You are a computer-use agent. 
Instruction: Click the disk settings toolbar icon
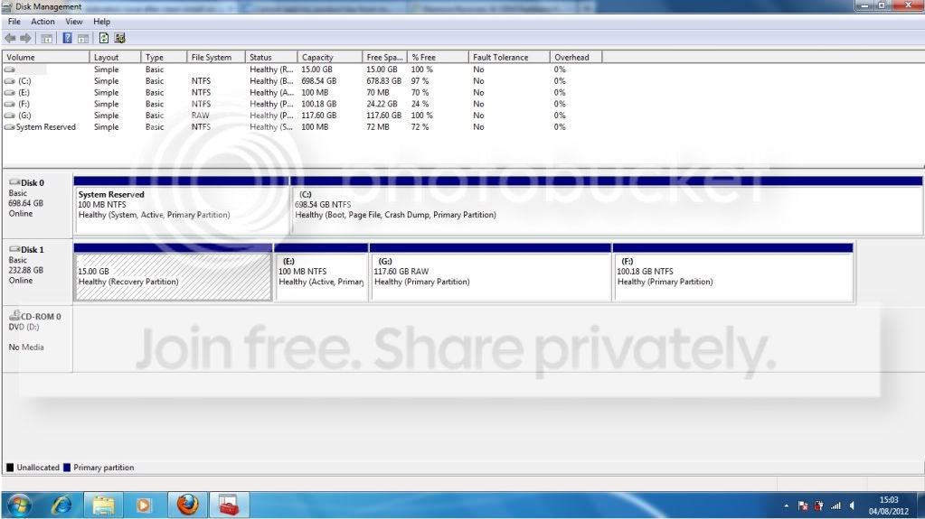[119, 38]
